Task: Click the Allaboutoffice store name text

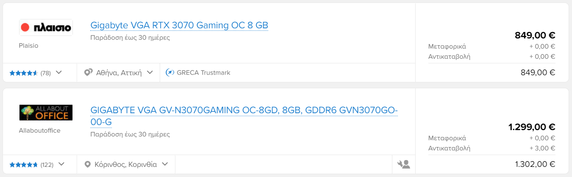Action: (x=40, y=131)
